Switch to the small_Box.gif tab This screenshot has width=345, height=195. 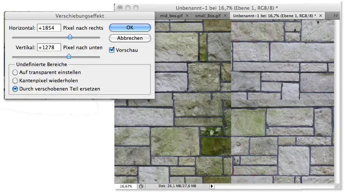207,16
